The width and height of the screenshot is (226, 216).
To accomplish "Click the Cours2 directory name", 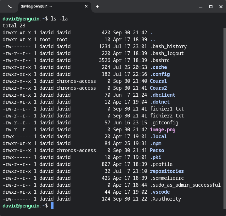I will pyautogui.click(x=158, y=88).
